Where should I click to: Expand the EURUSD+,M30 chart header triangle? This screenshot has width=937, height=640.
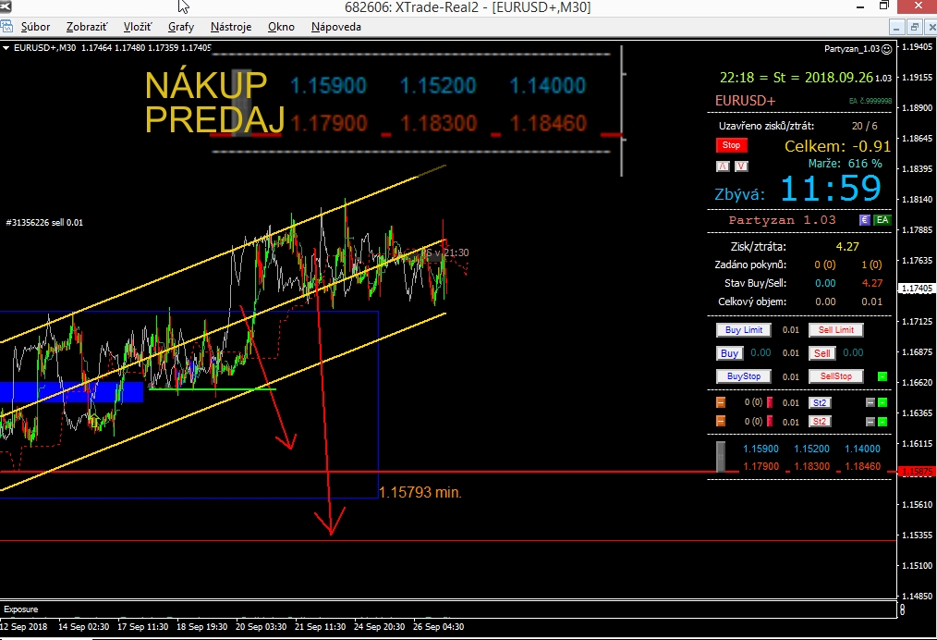tap(6, 48)
